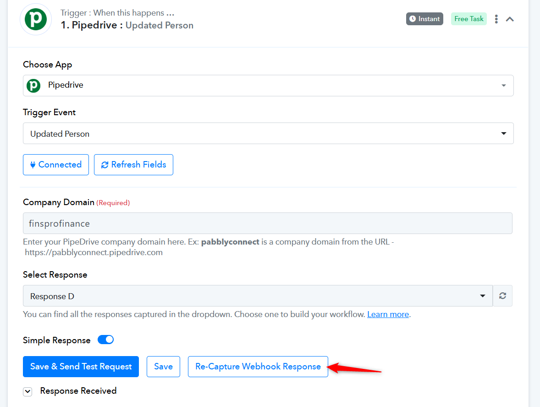540x407 pixels.
Task: Click the Instant clock badge
Action: click(424, 19)
